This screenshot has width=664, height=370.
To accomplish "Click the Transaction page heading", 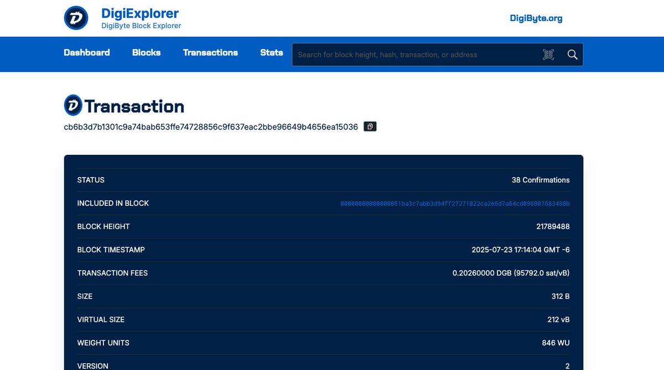I will coord(134,106).
